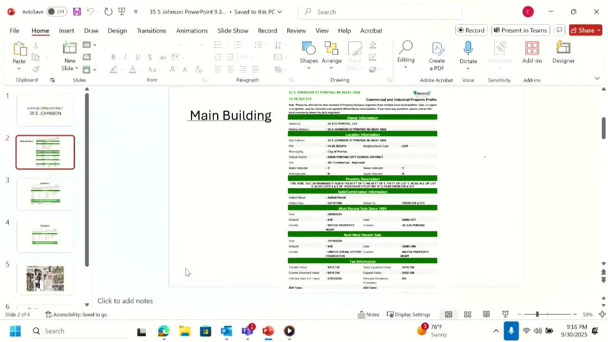Image resolution: width=608 pixels, height=342 pixels.
Task: Click Create a PDF icon
Action: tap(437, 48)
